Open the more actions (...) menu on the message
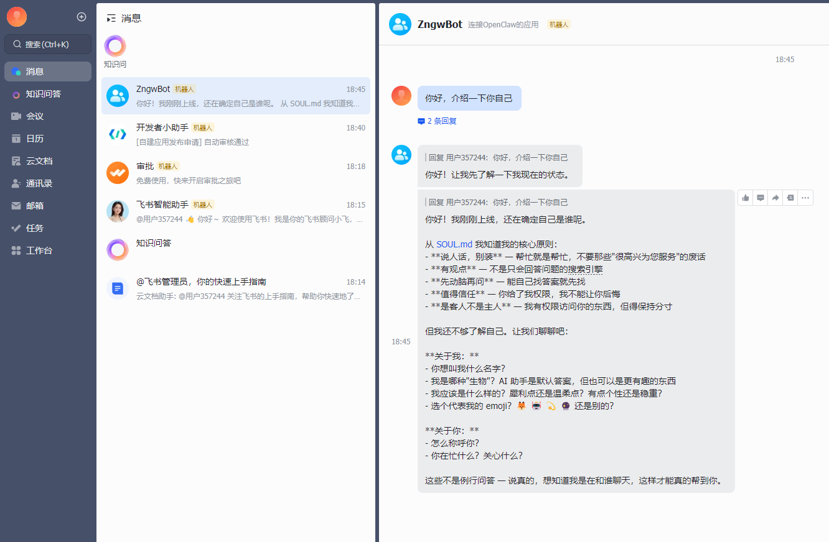829x542 pixels. click(x=805, y=197)
